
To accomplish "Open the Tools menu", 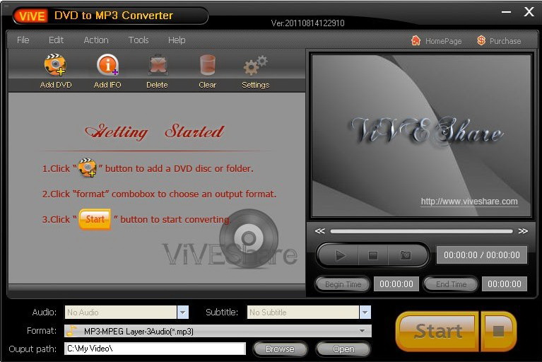I will [139, 40].
